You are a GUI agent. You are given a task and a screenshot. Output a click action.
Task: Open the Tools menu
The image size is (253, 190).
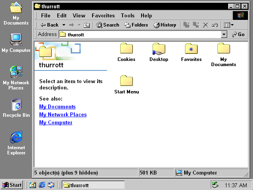(128, 16)
